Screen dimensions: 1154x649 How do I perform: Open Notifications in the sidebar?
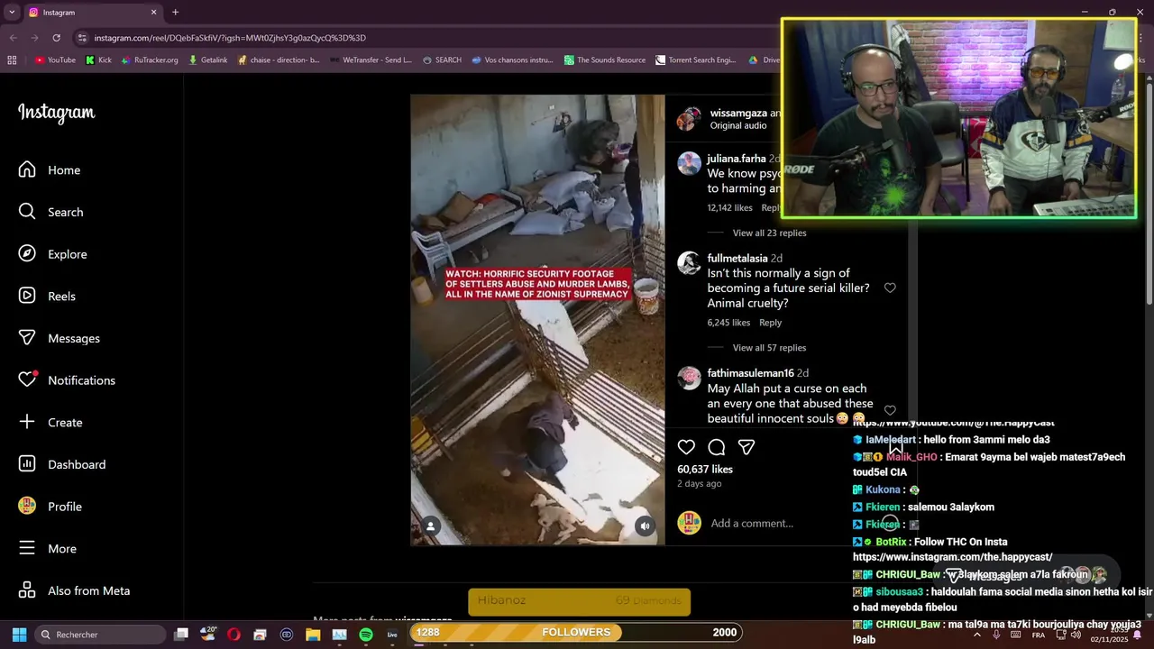point(67,380)
